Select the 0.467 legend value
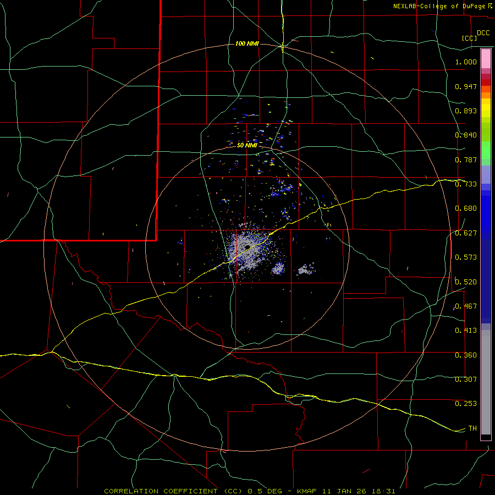This screenshot has height=495, width=495. point(466,306)
